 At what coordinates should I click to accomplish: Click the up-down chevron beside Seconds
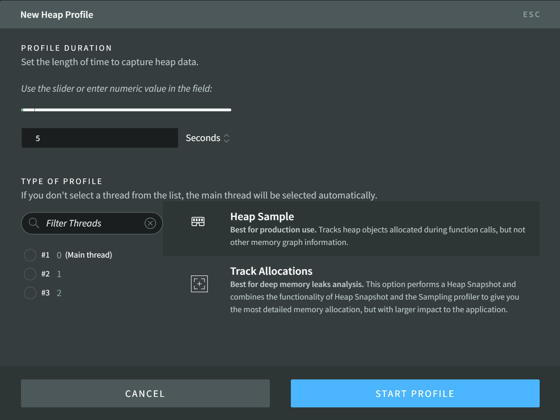point(227,138)
